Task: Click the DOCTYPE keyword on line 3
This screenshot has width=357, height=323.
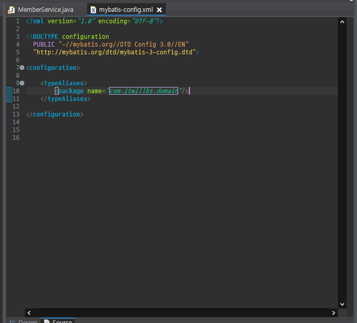Action: [x=46, y=37]
